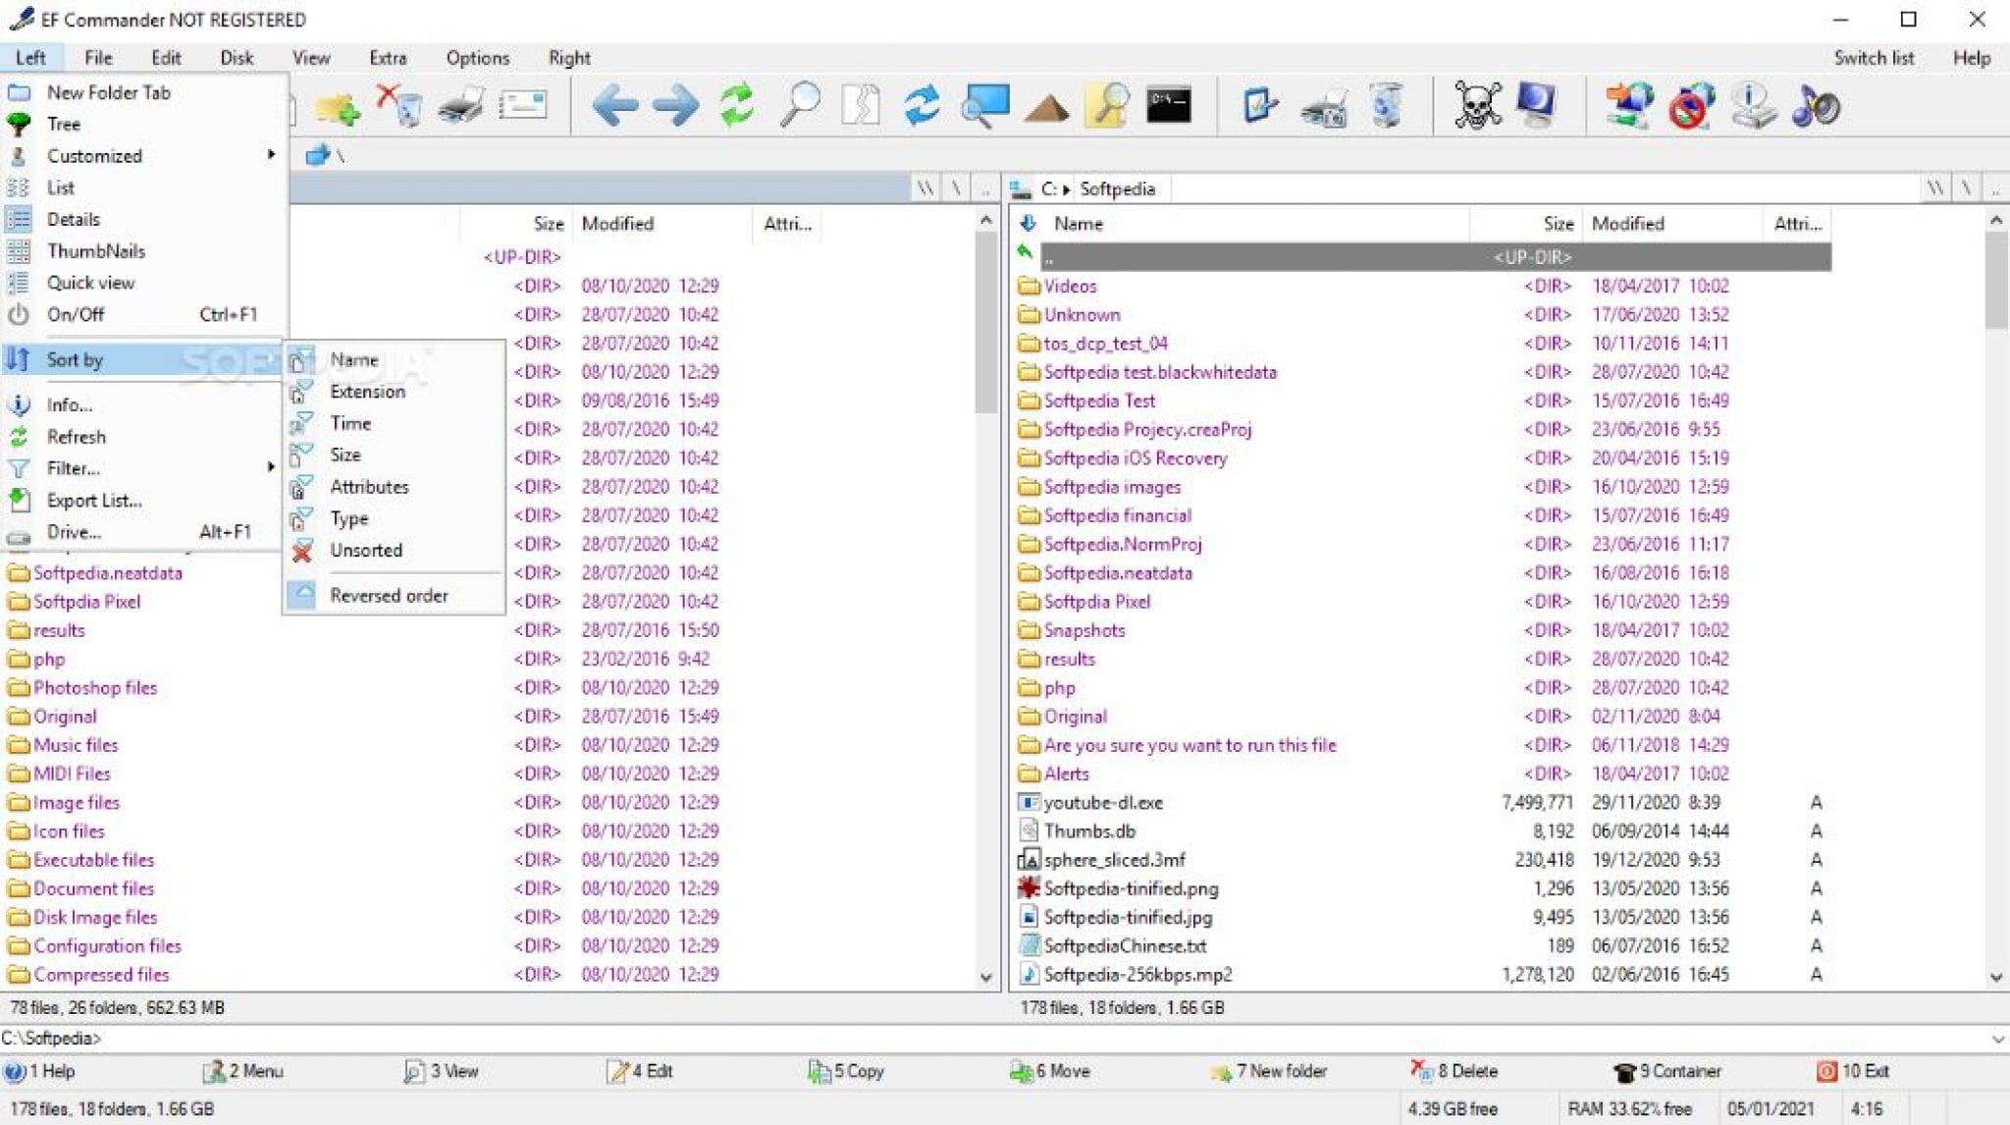This screenshot has width=2010, height=1125.
Task: Expand the Customized submenu
Action: coord(94,156)
